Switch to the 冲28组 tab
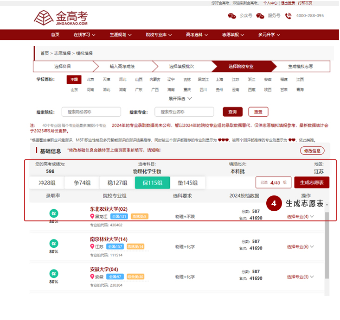This screenshot has height=320, width=340. [46, 182]
